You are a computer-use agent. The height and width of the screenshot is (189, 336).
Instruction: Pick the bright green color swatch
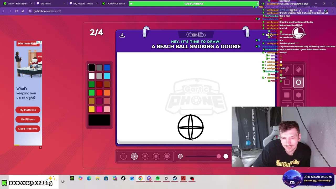pyautogui.click(x=92, y=93)
